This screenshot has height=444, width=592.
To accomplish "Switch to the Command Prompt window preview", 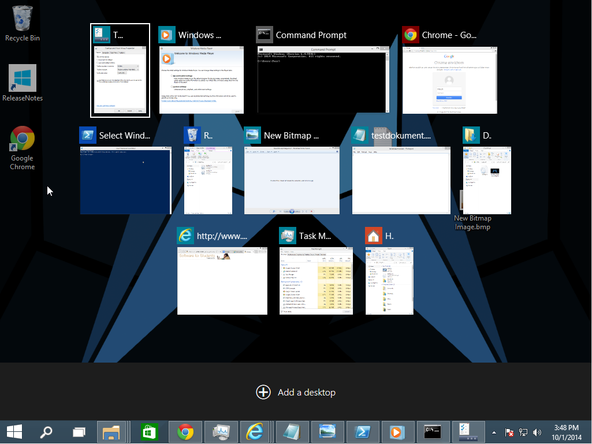I will (x=323, y=80).
